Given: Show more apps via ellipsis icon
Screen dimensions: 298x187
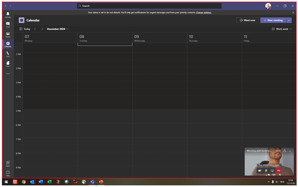Looking at the screenshot, I should pos(8,74).
